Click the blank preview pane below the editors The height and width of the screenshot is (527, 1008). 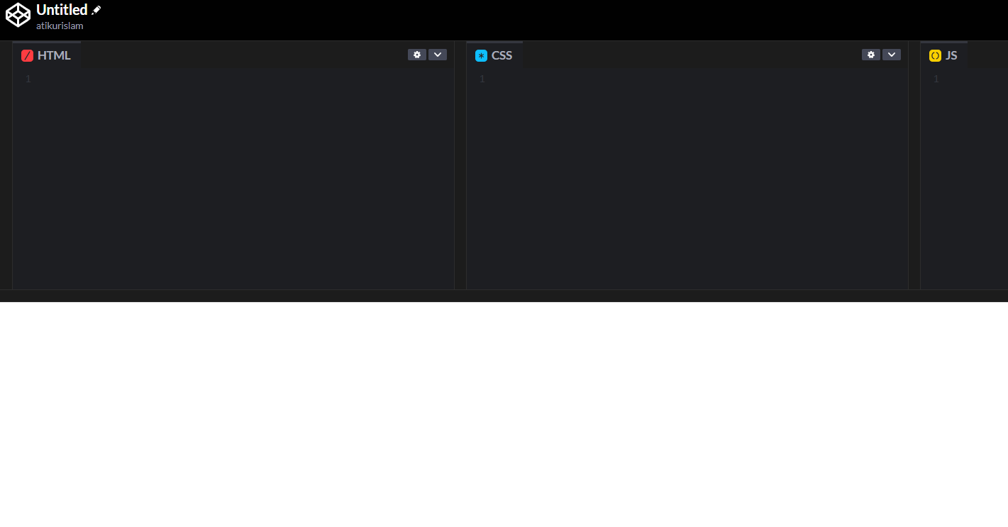click(x=504, y=411)
